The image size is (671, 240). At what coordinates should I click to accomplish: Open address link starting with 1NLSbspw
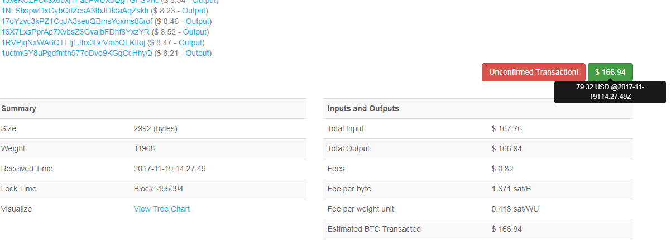point(75,11)
